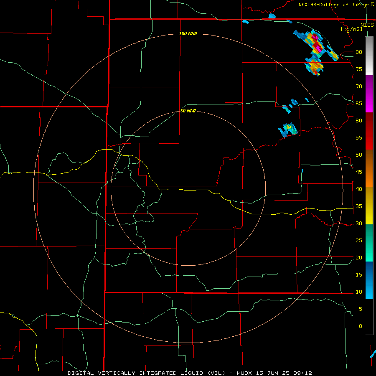Screen dimensions: 376x376
Task: Click the white-gray segment of VIL color scale
Action: click(x=369, y=56)
